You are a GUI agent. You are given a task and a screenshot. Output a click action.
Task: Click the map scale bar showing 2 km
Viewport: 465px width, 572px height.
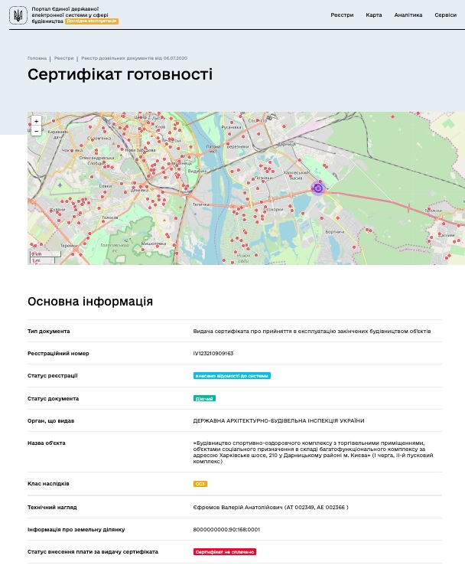tap(46, 254)
